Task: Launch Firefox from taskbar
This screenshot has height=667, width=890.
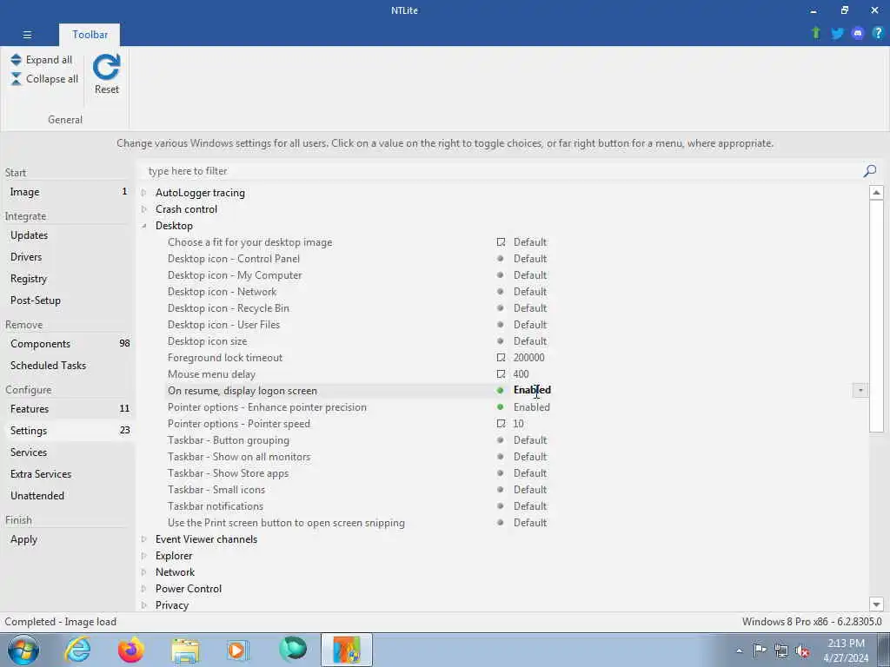Action: [131, 650]
